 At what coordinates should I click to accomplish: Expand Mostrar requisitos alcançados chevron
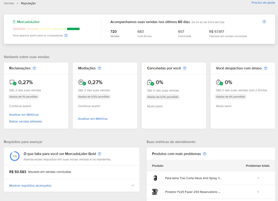pos(133,185)
